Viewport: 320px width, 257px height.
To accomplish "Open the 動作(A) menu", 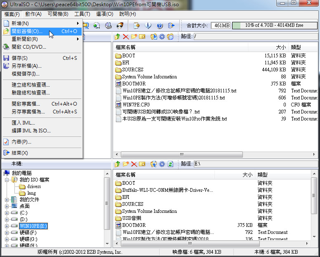I will [x=33, y=14].
